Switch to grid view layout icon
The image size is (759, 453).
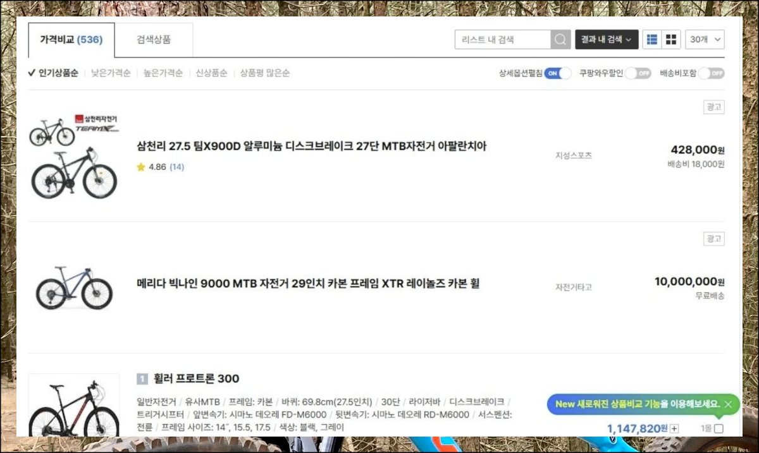coord(671,39)
